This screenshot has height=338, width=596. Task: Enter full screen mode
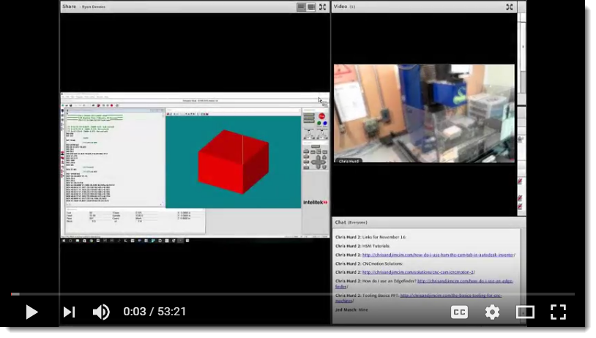point(558,312)
